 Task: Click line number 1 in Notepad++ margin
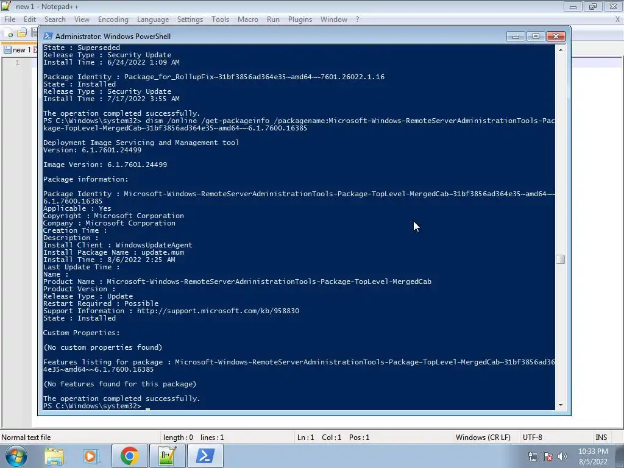pyautogui.click(x=17, y=63)
